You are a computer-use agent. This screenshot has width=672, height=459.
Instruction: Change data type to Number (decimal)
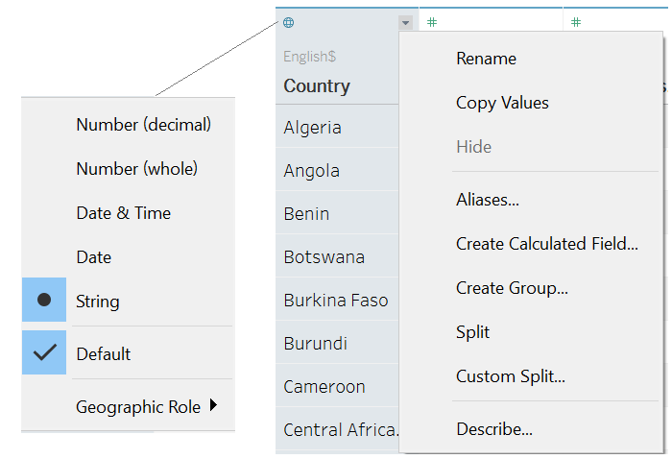point(143,124)
